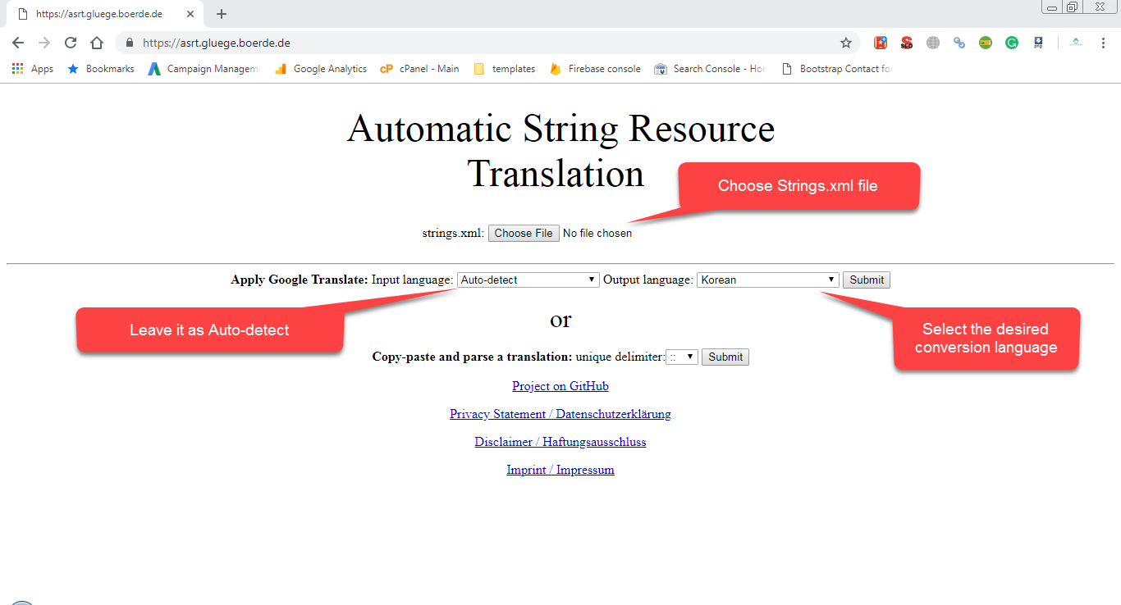The width and height of the screenshot is (1121, 605).
Task: Open the templates bookmark folder
Action: [505, 69]
